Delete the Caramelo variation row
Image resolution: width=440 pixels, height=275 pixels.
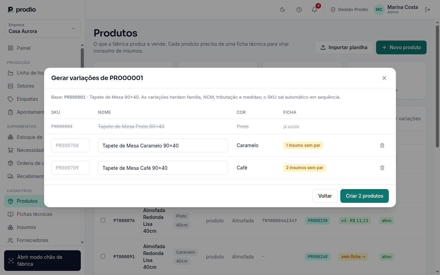tap(382, 145)
